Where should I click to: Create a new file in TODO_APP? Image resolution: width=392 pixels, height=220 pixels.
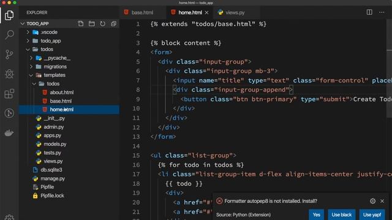tap(80, 24)
